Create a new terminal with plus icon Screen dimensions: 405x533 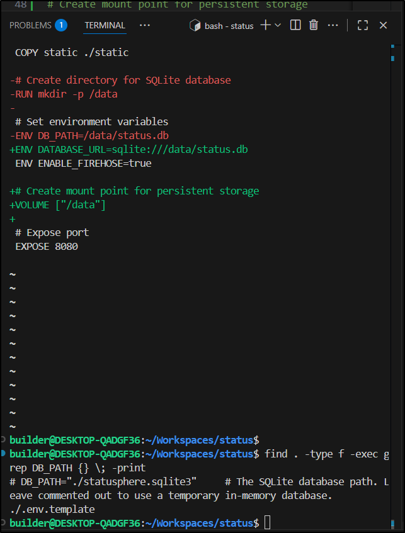pos(265,25)
